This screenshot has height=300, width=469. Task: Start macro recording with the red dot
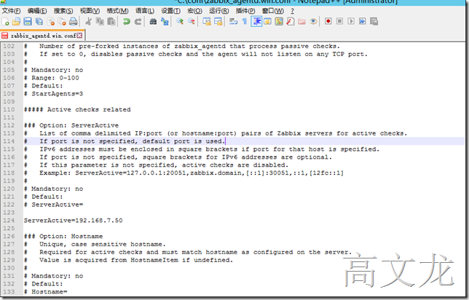(328, 22)
